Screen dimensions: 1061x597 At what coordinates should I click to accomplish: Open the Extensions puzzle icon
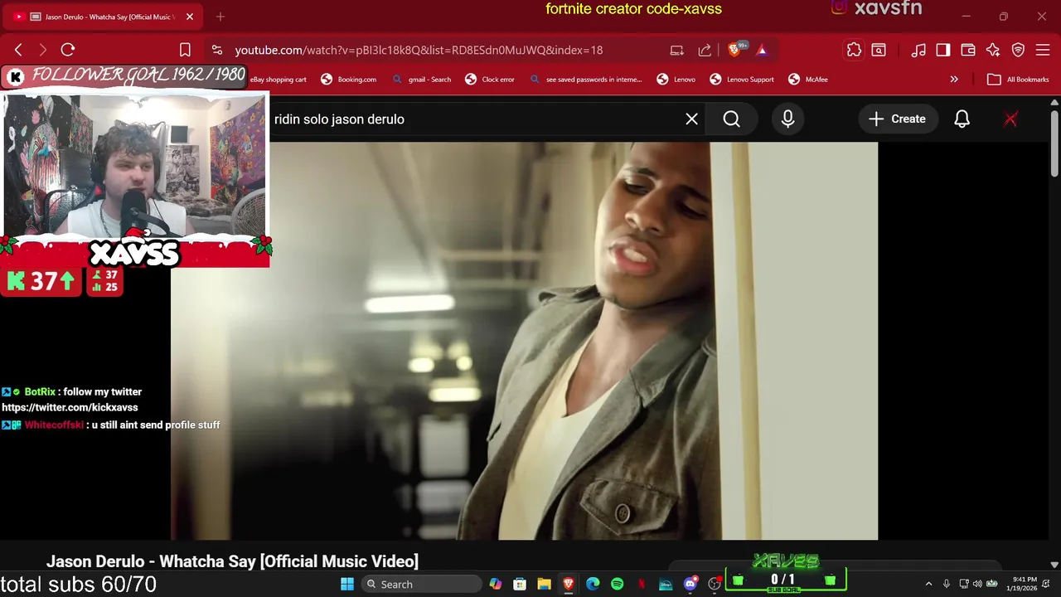(854, 50)
